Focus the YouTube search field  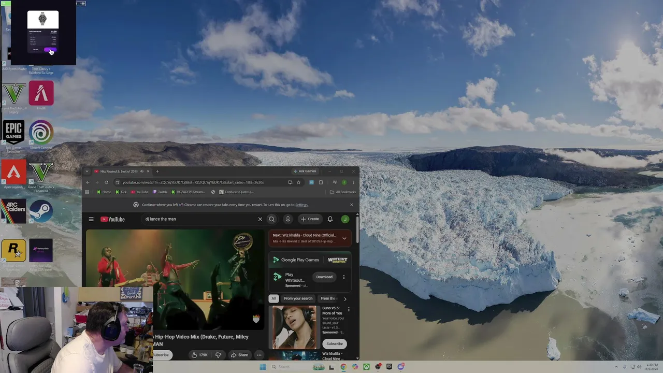pos(199,219)
